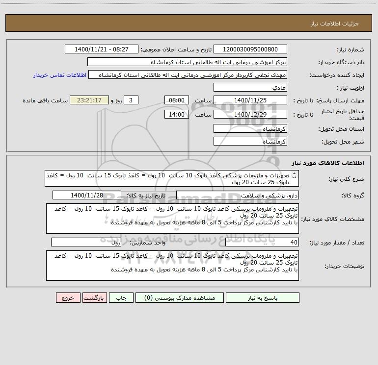Click the label 'واحد شمارش:'
378x365 pixels.
tap(148, 243)
